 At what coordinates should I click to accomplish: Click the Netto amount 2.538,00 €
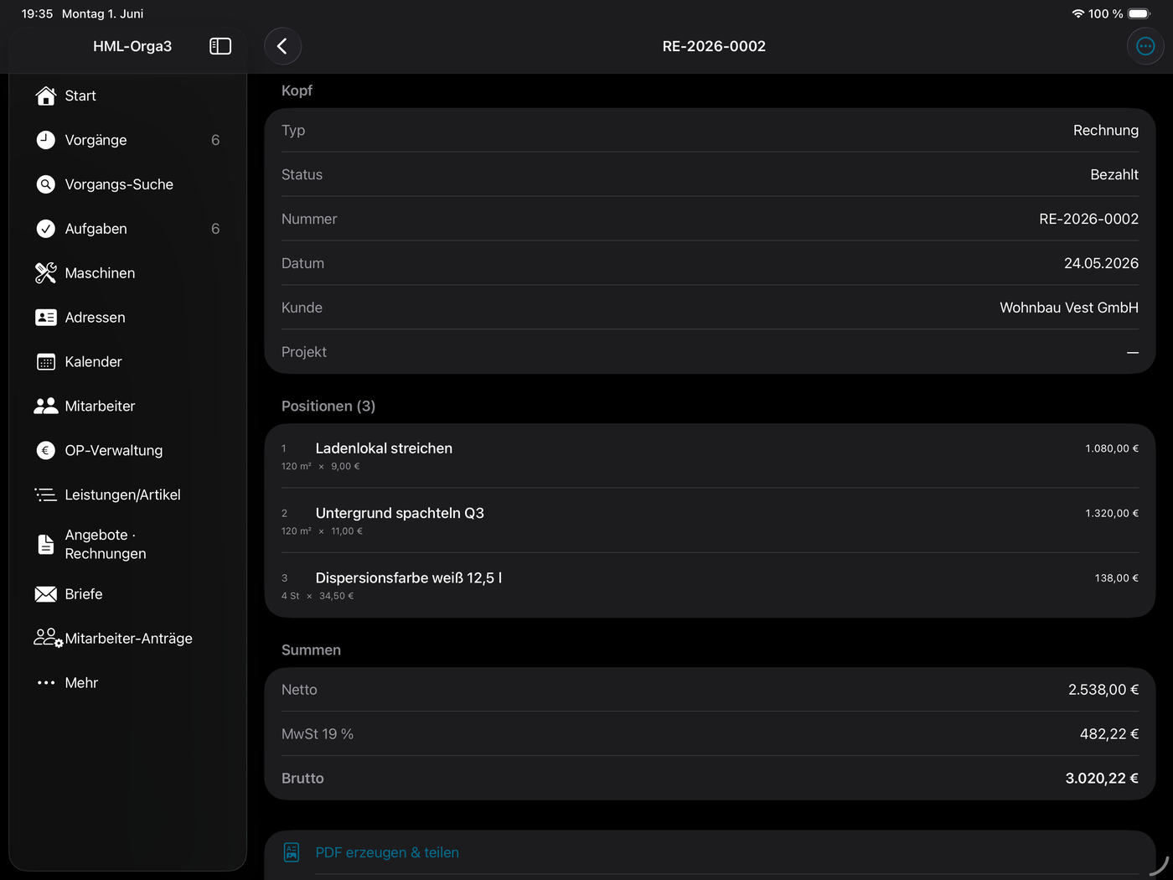(1103, 690)
